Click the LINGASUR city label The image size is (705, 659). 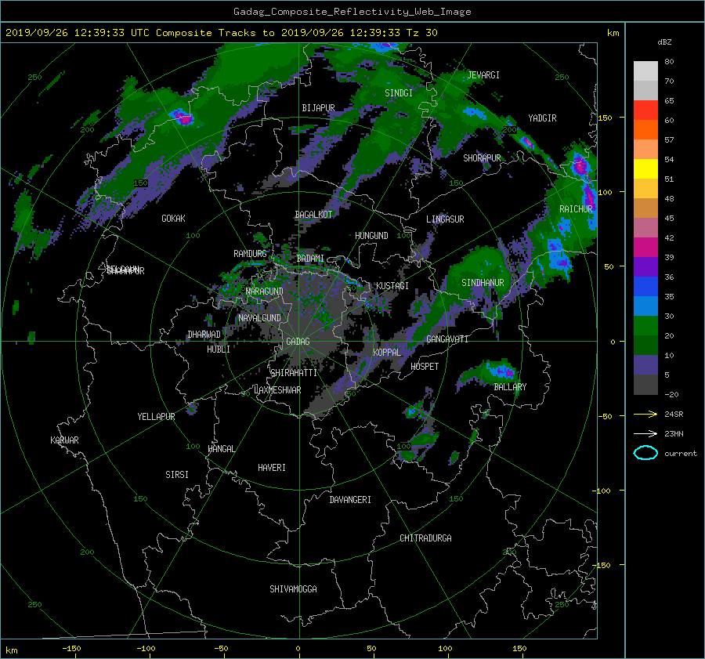pyautogui.click(x=445, y=219)
